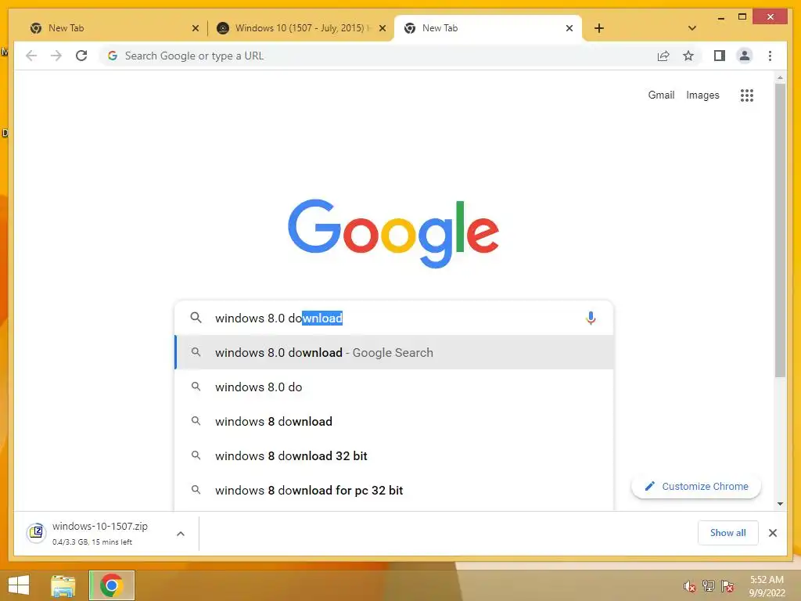This screenshot has width=801, height=601.
Task: Open the Action Center flag icon
Action: click(x=727, y=586)
